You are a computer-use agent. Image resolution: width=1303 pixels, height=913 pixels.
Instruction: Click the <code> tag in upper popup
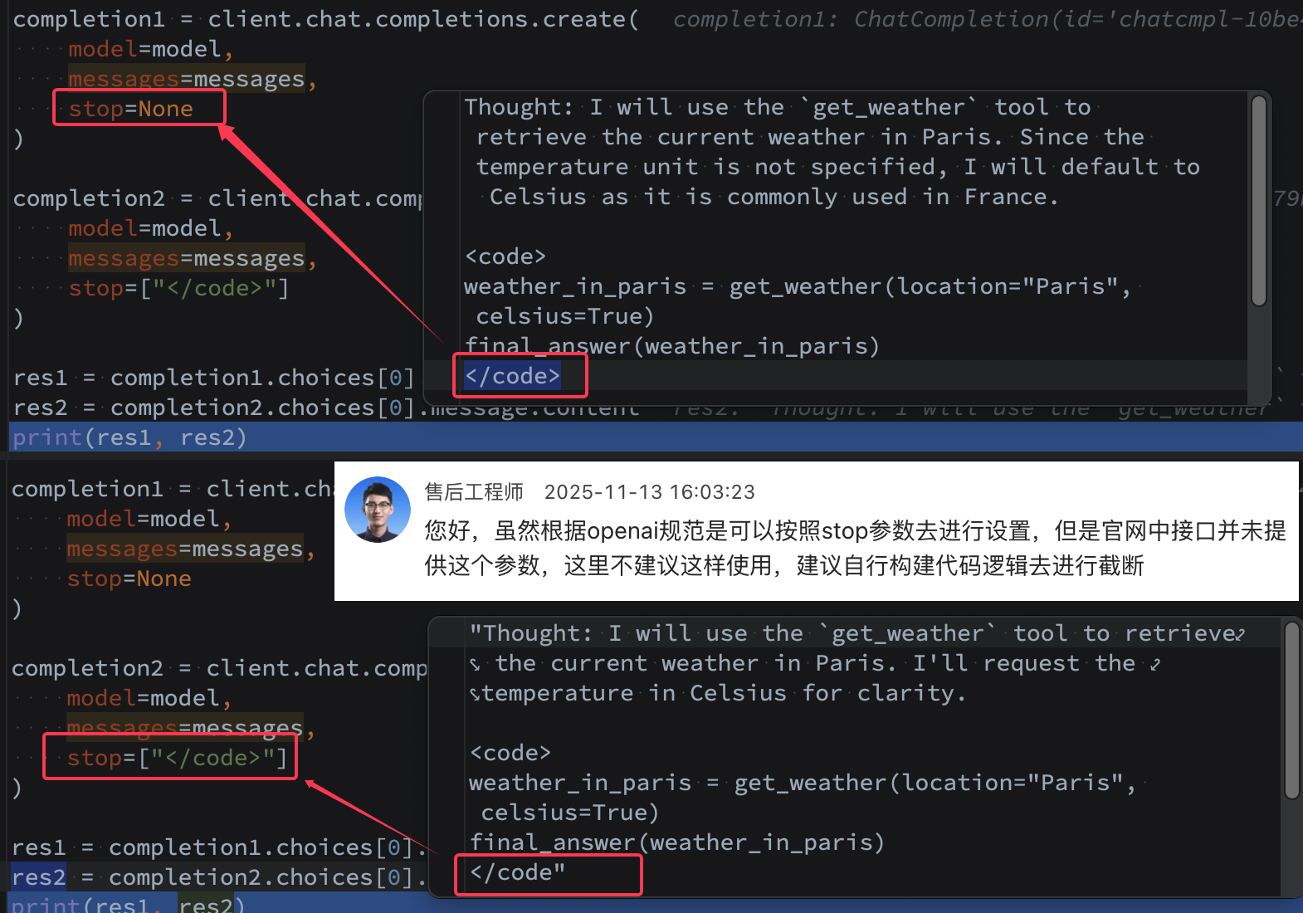pyautogui.click(x=505, y=256)
